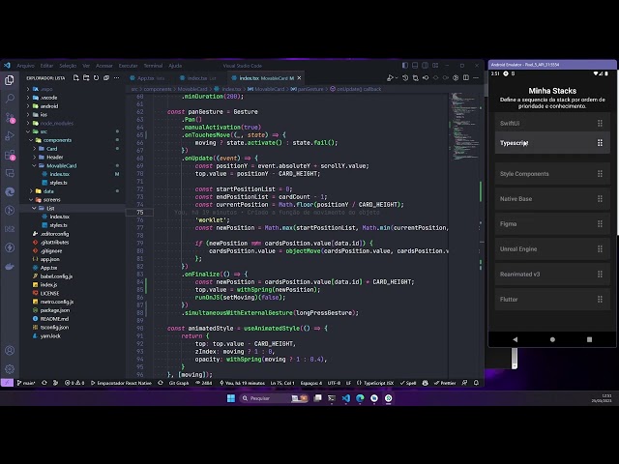This screenshot has width=619, height=464.
Task: Click Prettier in status bar
Action: (445, 383)
